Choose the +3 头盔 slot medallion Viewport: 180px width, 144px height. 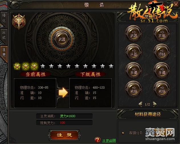134,52
